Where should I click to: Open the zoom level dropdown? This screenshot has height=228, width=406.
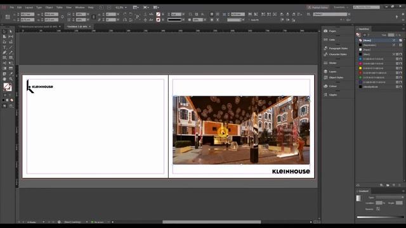point(126,8)
